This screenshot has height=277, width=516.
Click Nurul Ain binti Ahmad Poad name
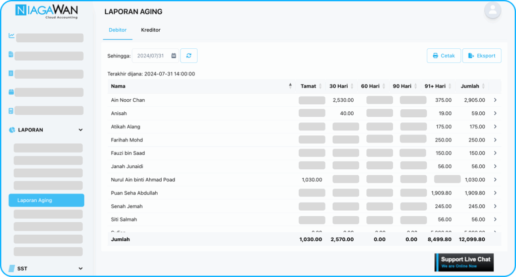(143, 180)
